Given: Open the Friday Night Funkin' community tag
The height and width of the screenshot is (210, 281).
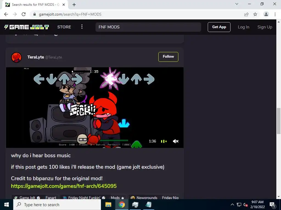Looking at the screenshot, I should [x=84, y=198].
